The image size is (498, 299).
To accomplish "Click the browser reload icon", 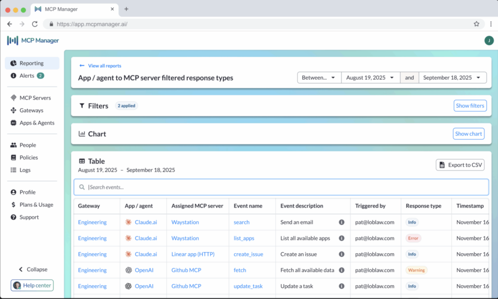I will (35, 24).
